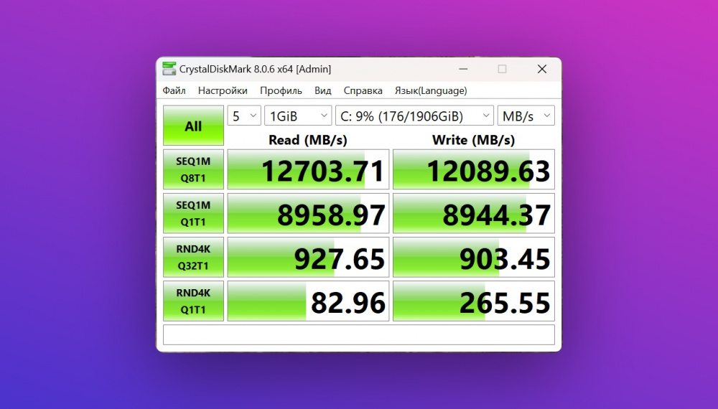Click the empty comment field at bottom

359,335
